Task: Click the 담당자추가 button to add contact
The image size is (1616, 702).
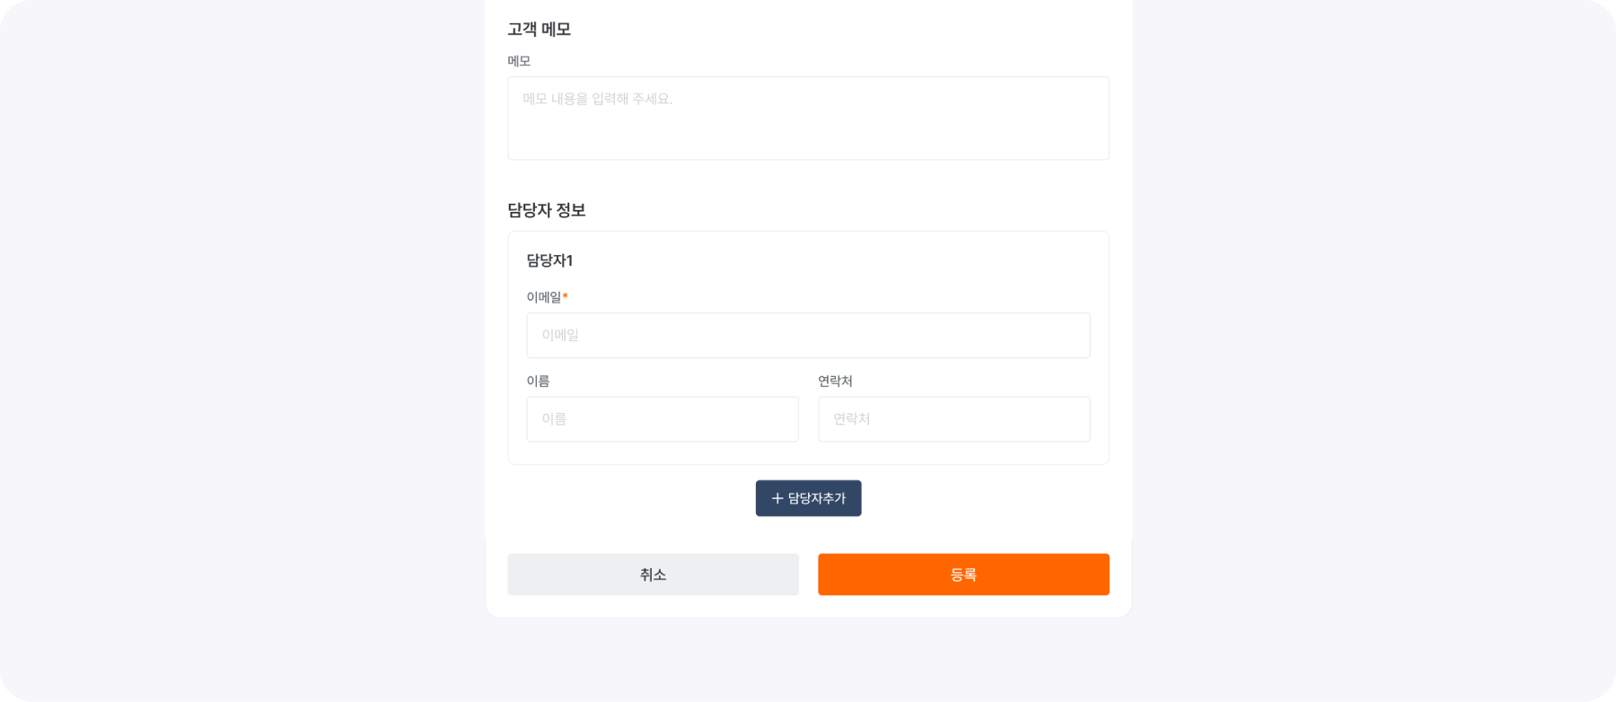Action: pyautogui.click(x=808, y=498)
